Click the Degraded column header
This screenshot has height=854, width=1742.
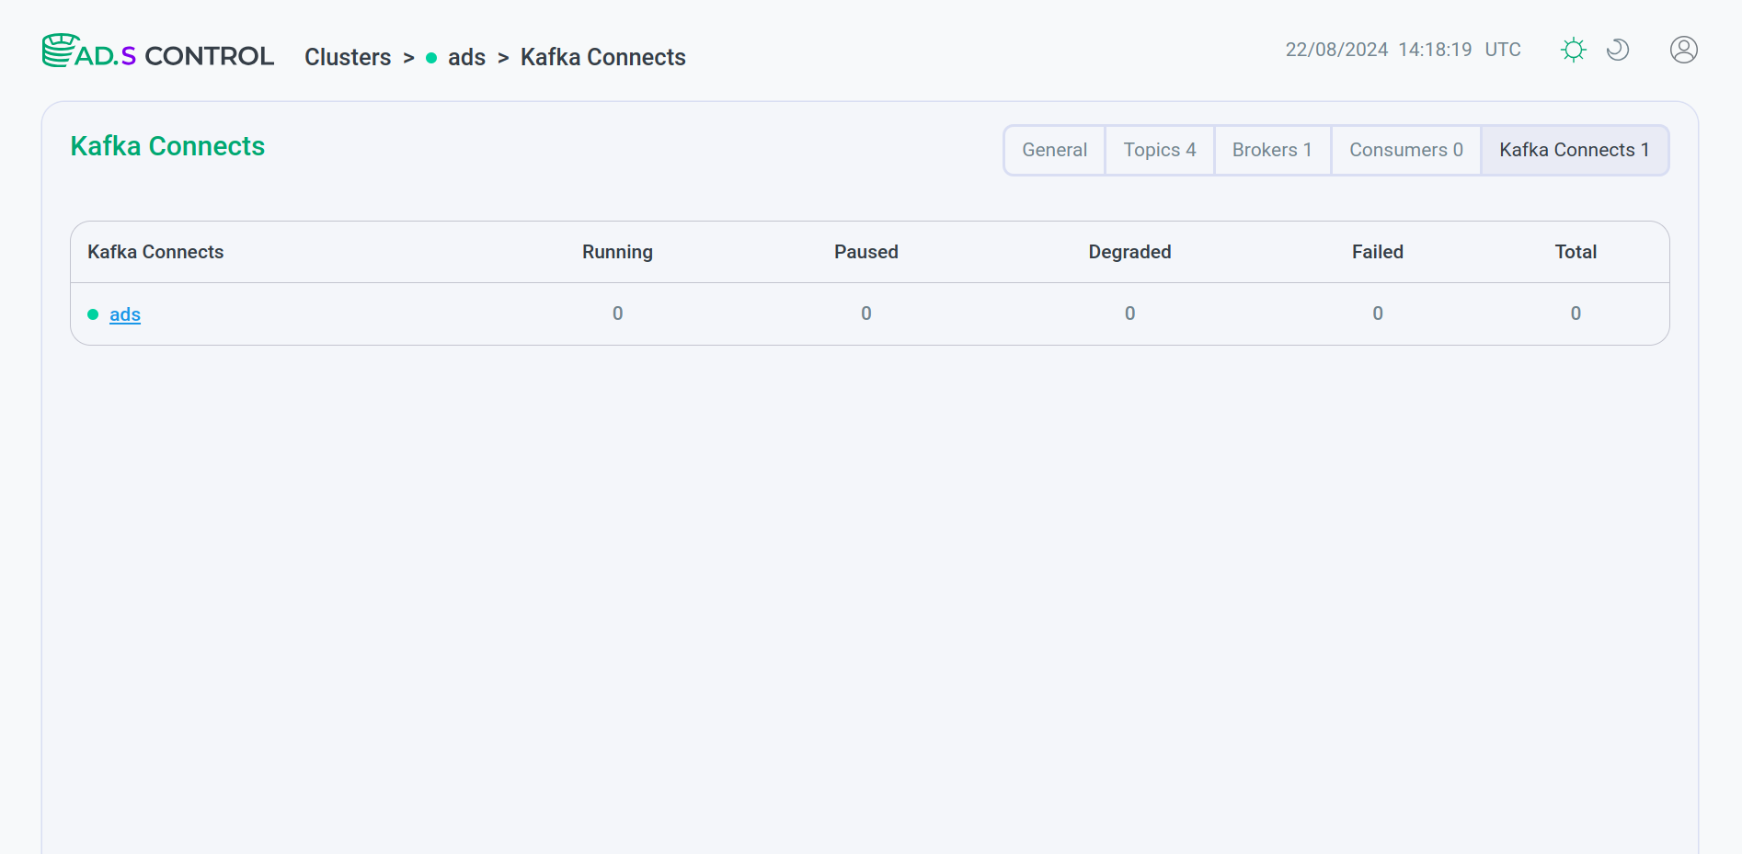click(x=1129, y=252)
